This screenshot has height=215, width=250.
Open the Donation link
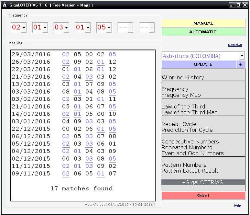click(x=235, y=45)
